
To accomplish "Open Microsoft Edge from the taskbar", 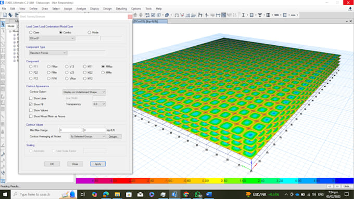I will (x=106, y=194).
